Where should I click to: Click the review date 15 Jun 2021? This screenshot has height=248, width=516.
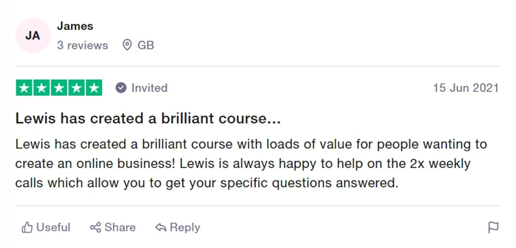tap(465, 88)
